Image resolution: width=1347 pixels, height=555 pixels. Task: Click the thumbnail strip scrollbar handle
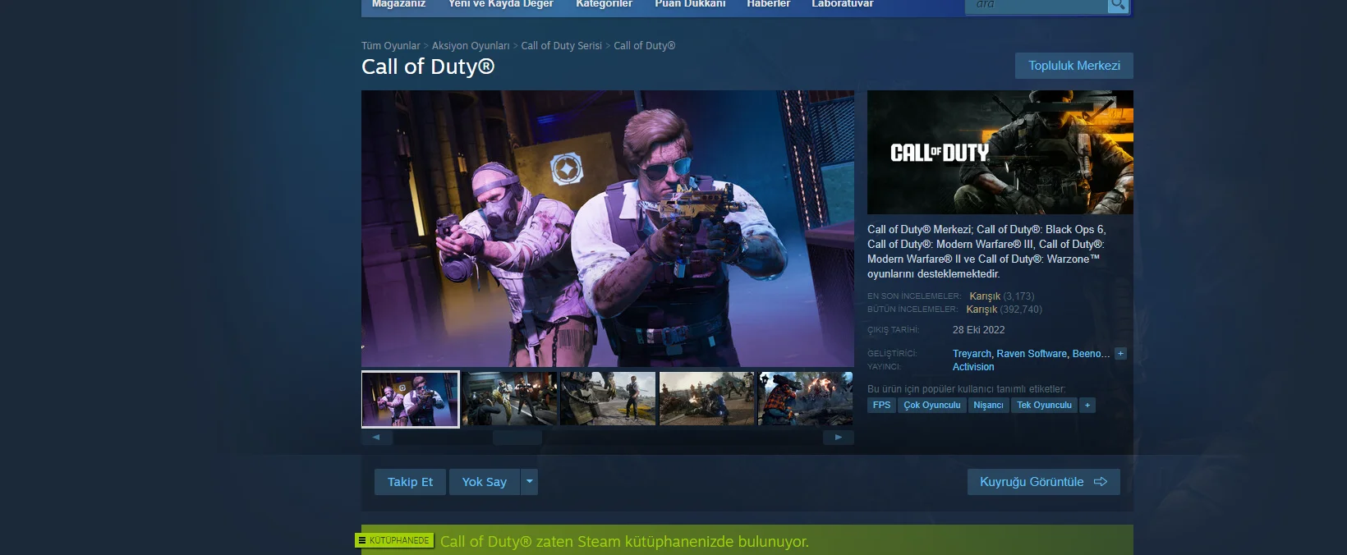point(517,438)
